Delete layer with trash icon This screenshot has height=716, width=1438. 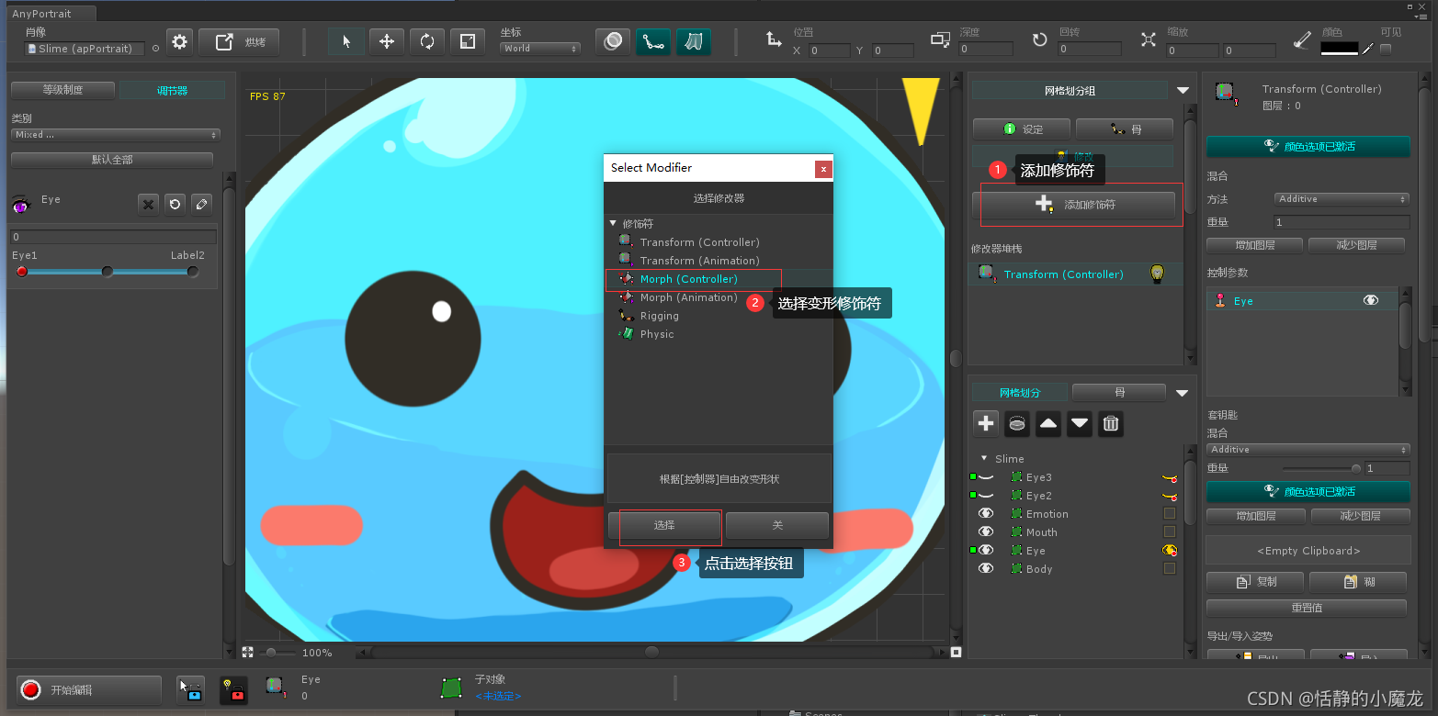pos(1111,423)
